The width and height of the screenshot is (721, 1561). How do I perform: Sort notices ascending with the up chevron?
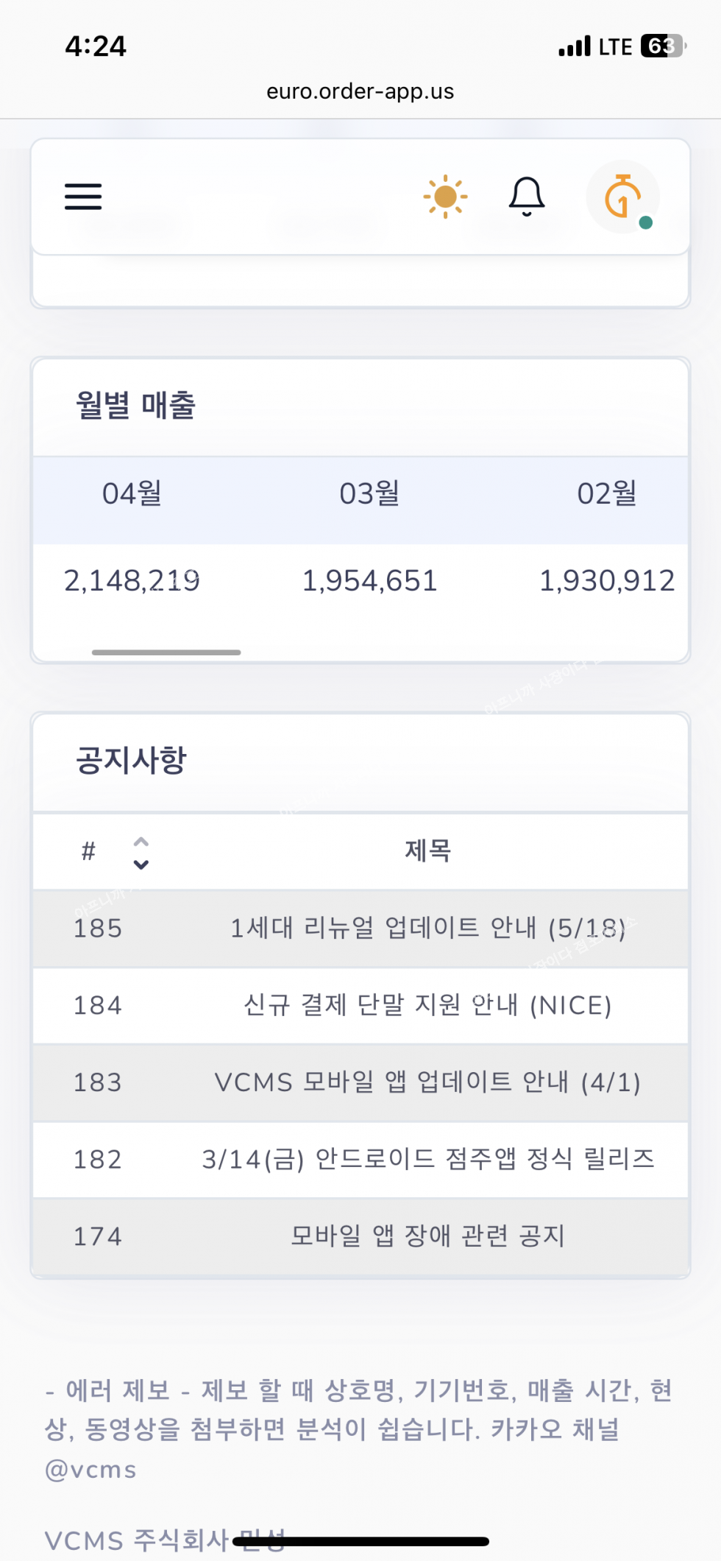pyautogui.click(x=141, y=842)
